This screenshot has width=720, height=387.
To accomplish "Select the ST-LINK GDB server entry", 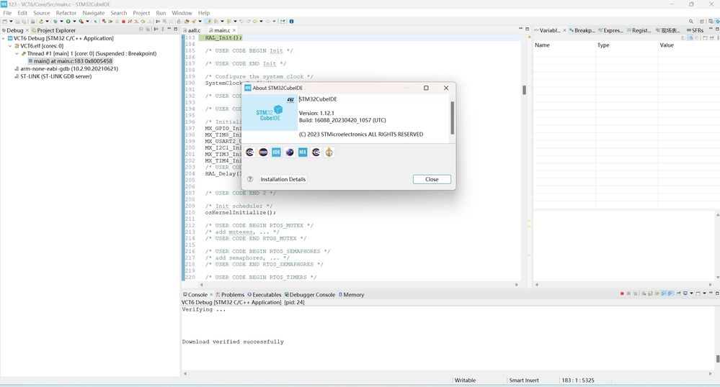I will [53, 76].
